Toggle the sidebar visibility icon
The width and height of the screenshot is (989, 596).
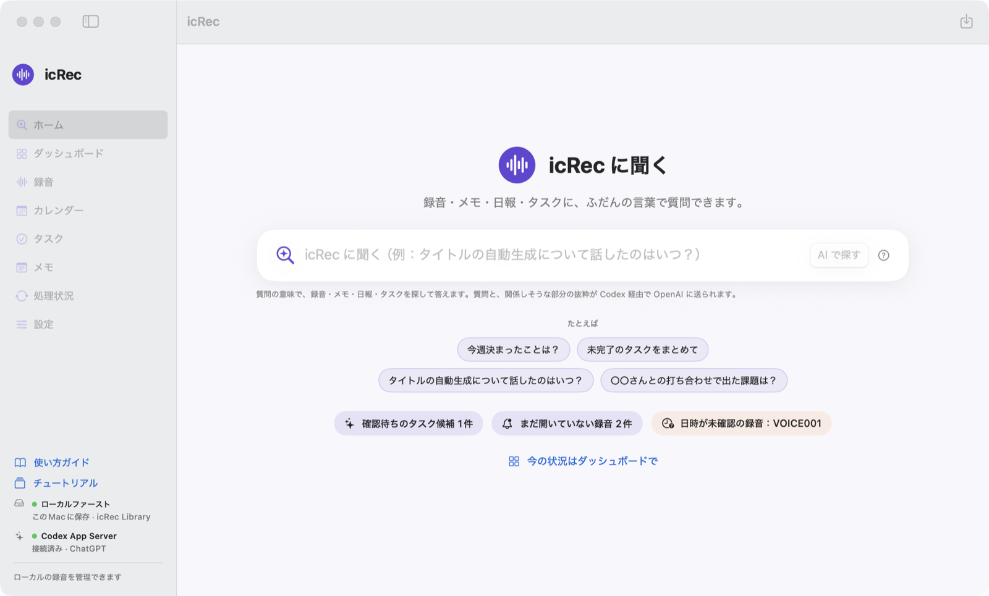pyautogui.click(x=91, y=22)
